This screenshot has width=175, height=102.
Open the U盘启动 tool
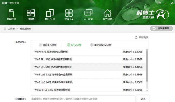click(11, 15)
